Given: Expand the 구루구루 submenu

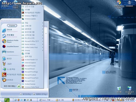Looking at the screenshot, I should [32, 26].
